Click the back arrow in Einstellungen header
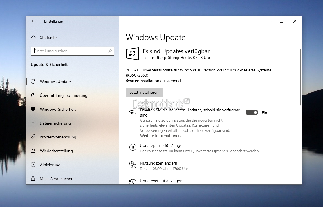Image resolution: width=323 pixels, height=207 pixels. click(33, 21)
